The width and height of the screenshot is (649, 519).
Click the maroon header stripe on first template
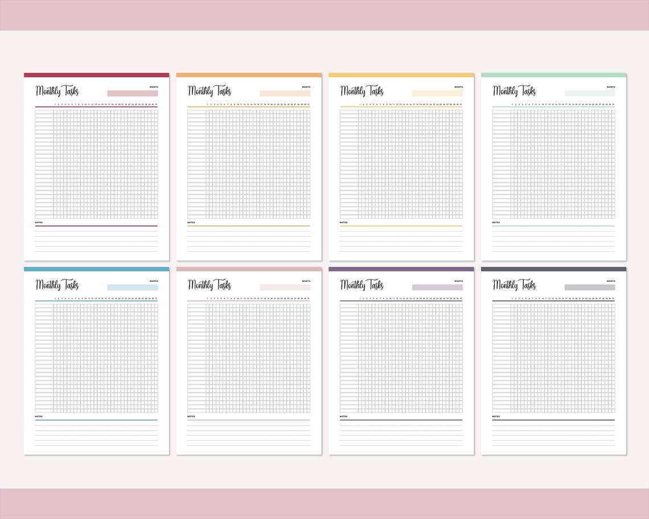pyautogui.click(x=96, y=75)
